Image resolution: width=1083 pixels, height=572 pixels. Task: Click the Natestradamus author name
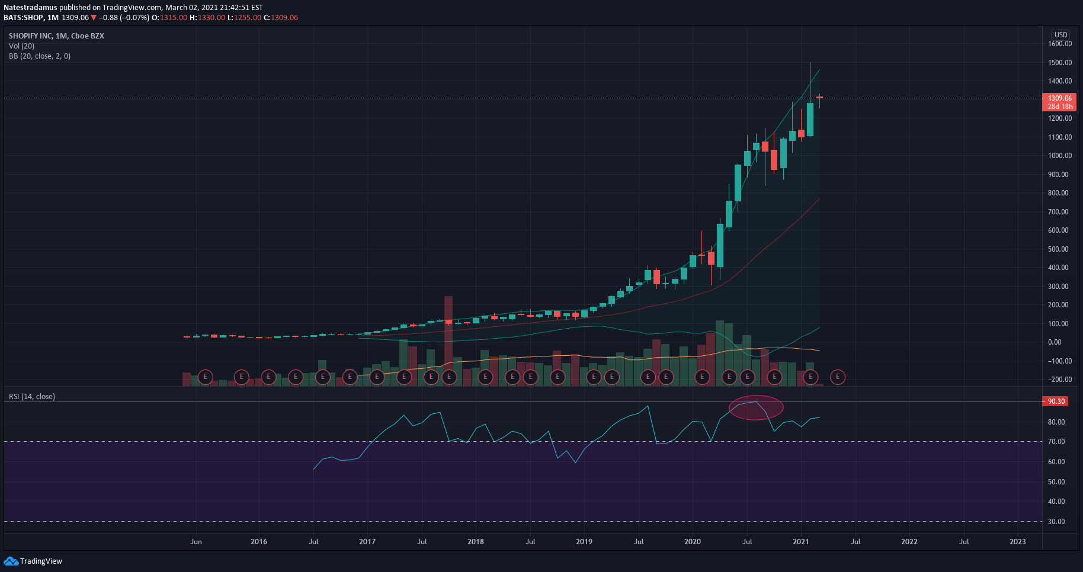30,8
